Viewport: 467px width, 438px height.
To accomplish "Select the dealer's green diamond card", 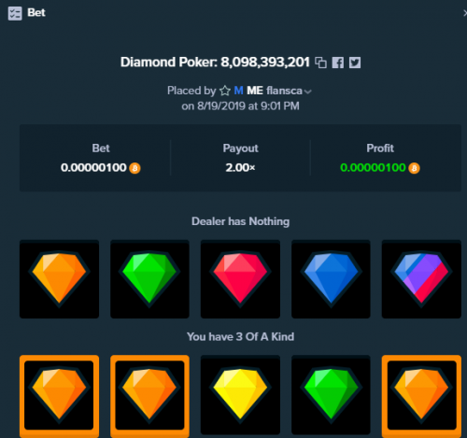I will [x=149, y=279].
